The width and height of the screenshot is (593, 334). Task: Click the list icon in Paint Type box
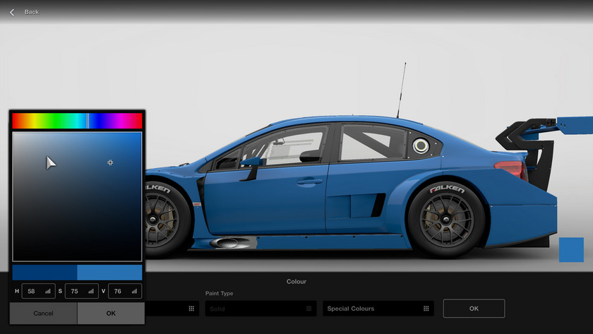tap(309, 309)
